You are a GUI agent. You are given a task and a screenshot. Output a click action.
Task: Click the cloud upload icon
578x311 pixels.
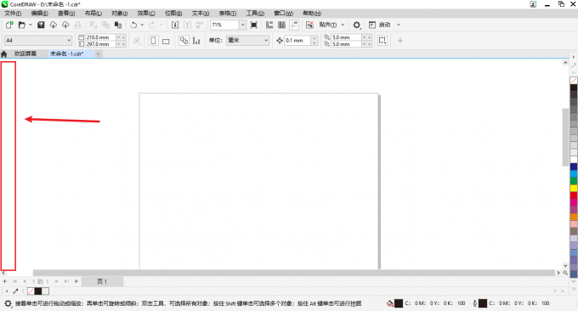(x=65, y=25)
